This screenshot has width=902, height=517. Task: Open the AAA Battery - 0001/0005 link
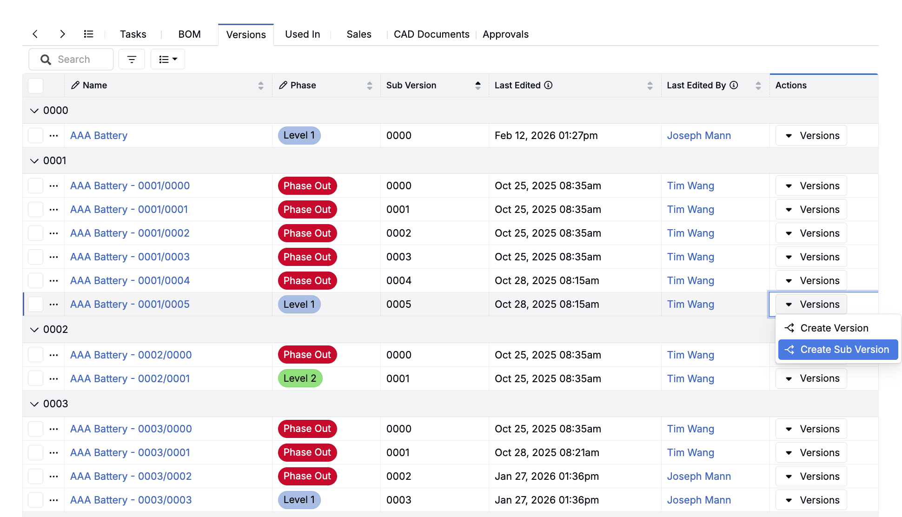(x=130, y=305)
